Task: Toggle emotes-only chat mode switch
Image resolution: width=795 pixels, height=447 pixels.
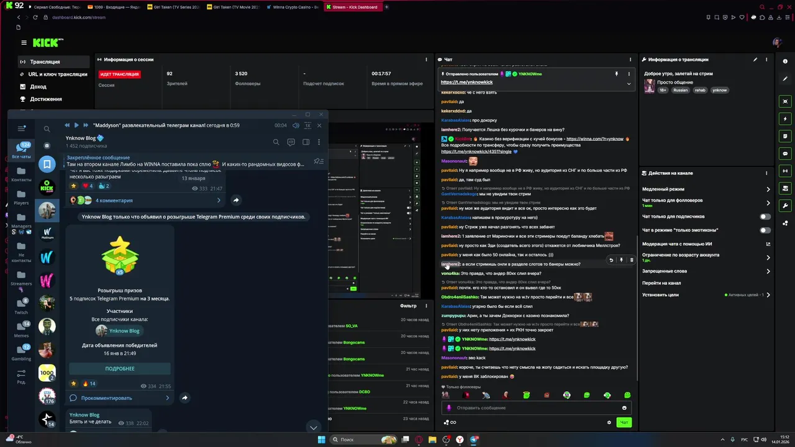Action: (x=765, y=230)
